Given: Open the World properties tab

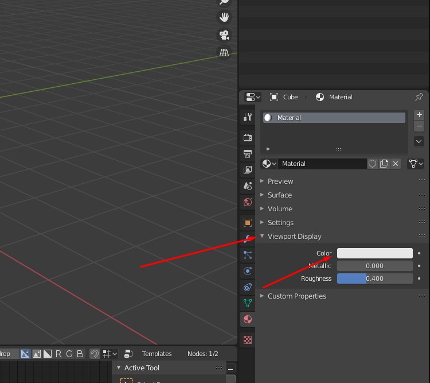Looking at the screenshot, I should click(x=248, y=202).
